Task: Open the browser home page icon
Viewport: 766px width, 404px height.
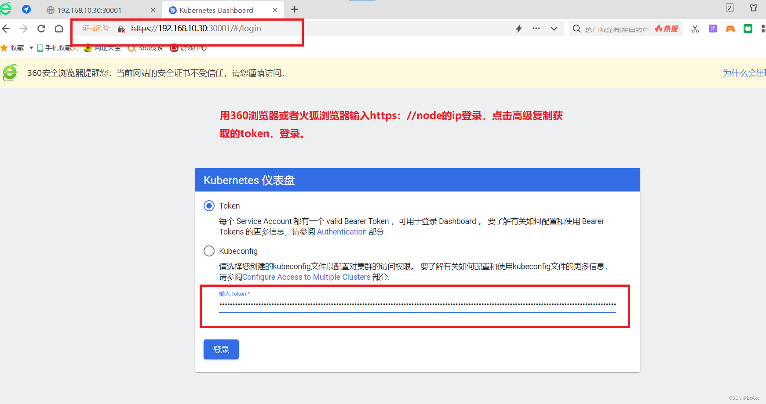Action: click(x=59, y=29)
